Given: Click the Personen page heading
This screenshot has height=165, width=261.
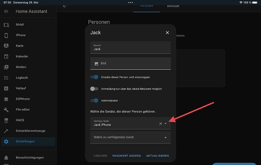Looking at the screenshot, I should click(99, 22).
